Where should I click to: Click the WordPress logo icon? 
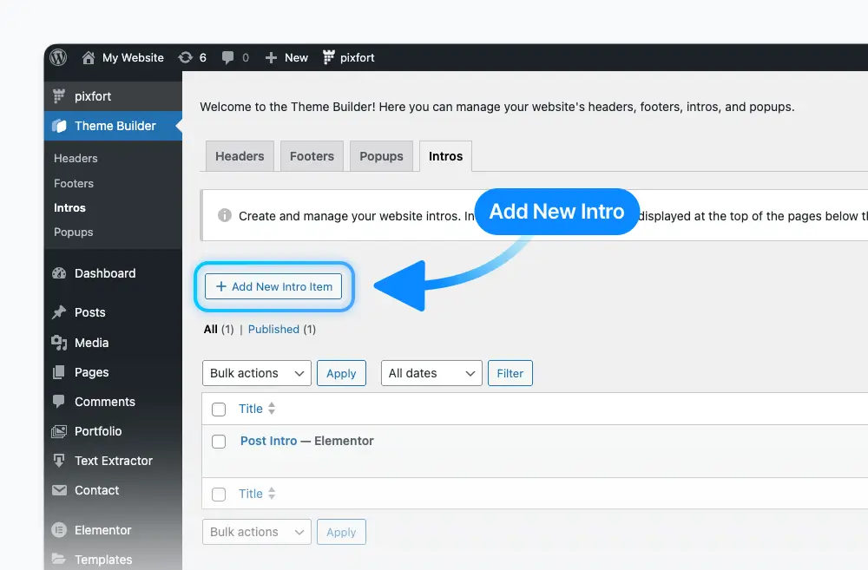tap(58, 57)
